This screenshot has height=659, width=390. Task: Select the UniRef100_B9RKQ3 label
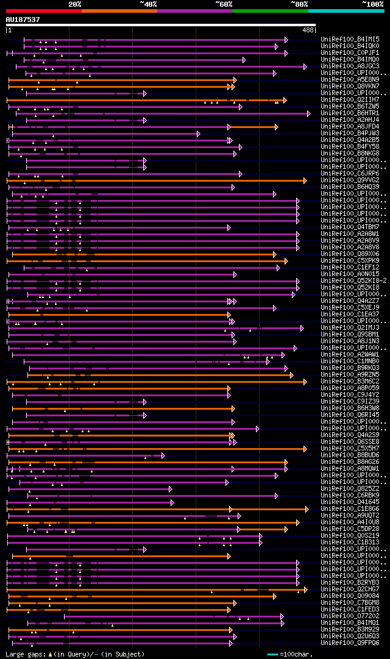click(x=350, y=368)
